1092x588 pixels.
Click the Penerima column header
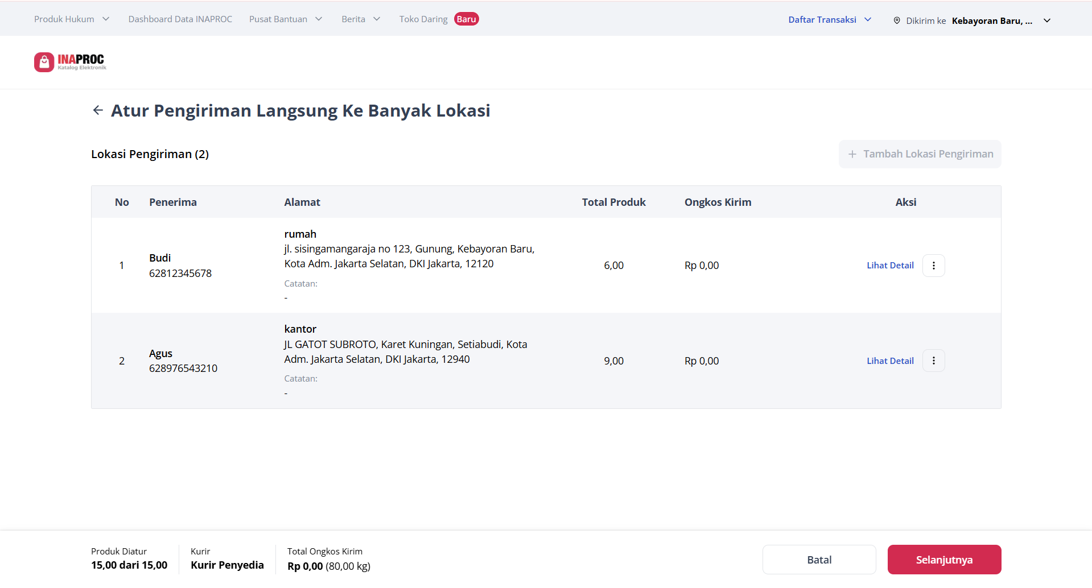click(173, 202)
